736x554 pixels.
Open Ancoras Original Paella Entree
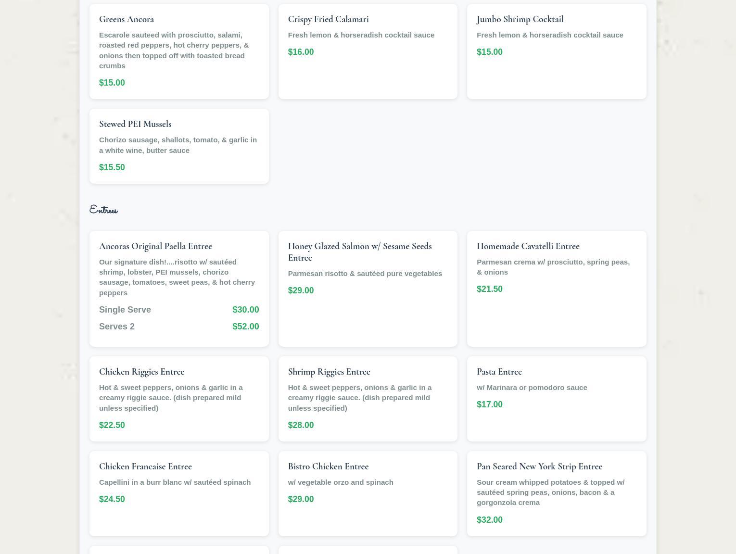(x=155, y=246)
